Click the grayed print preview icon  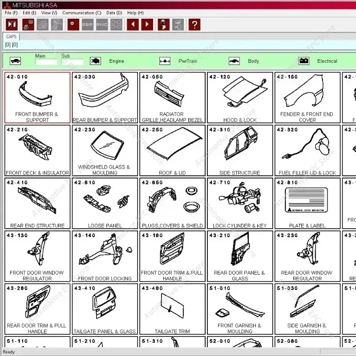pyautogui.click(x=57, y=24)
